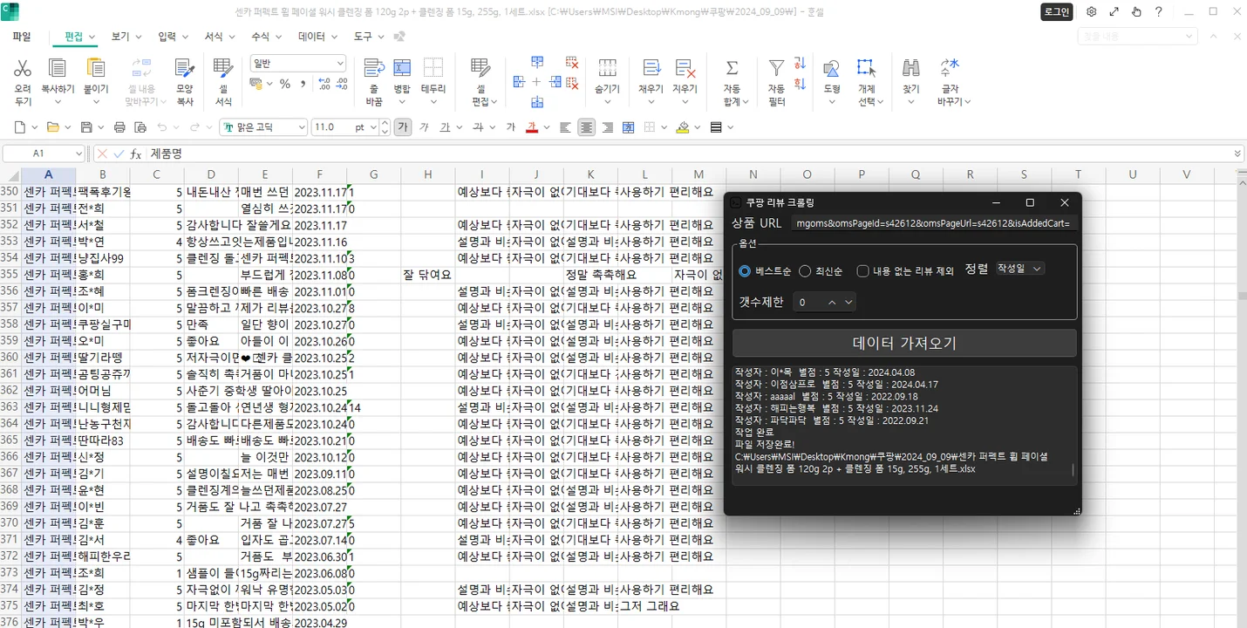Screen dimensions: 1247x628
Task: Sort descending with the lower sort icon
Action: point(801,83)
